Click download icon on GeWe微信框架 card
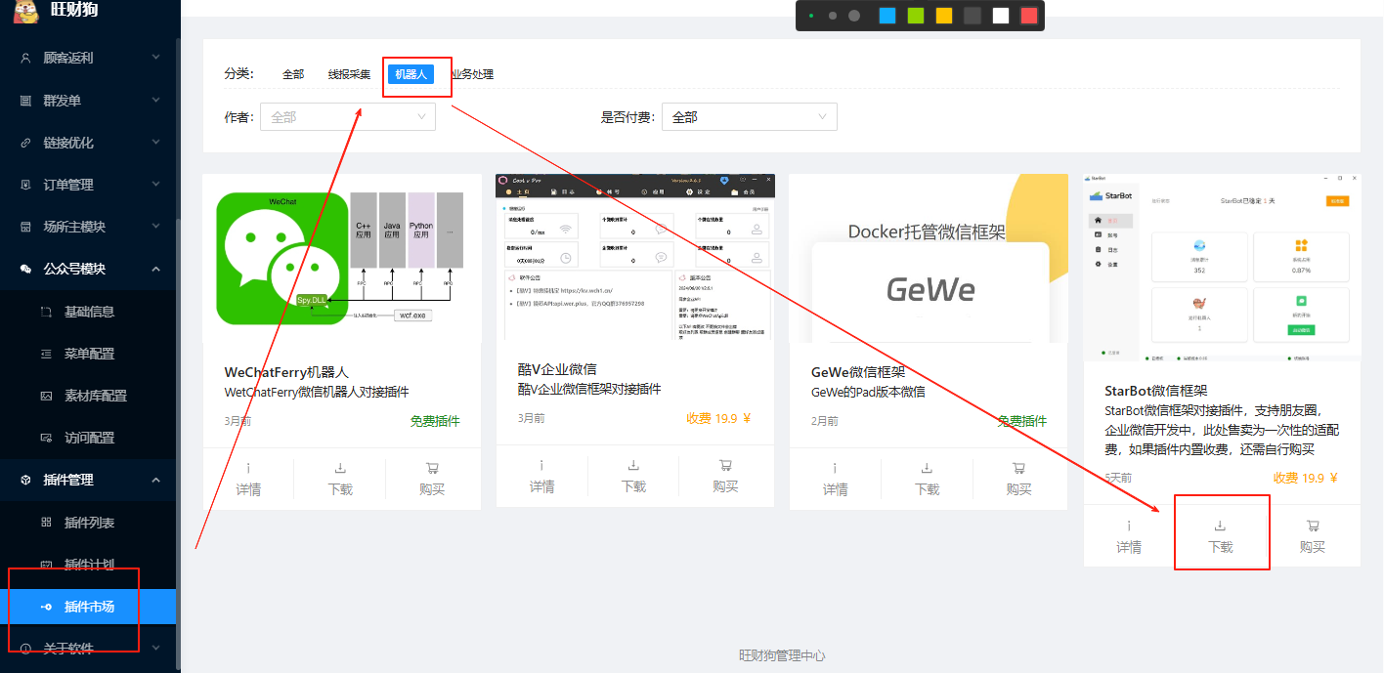The width and height of the screenshot is (1384, 673). click(927, 468)
